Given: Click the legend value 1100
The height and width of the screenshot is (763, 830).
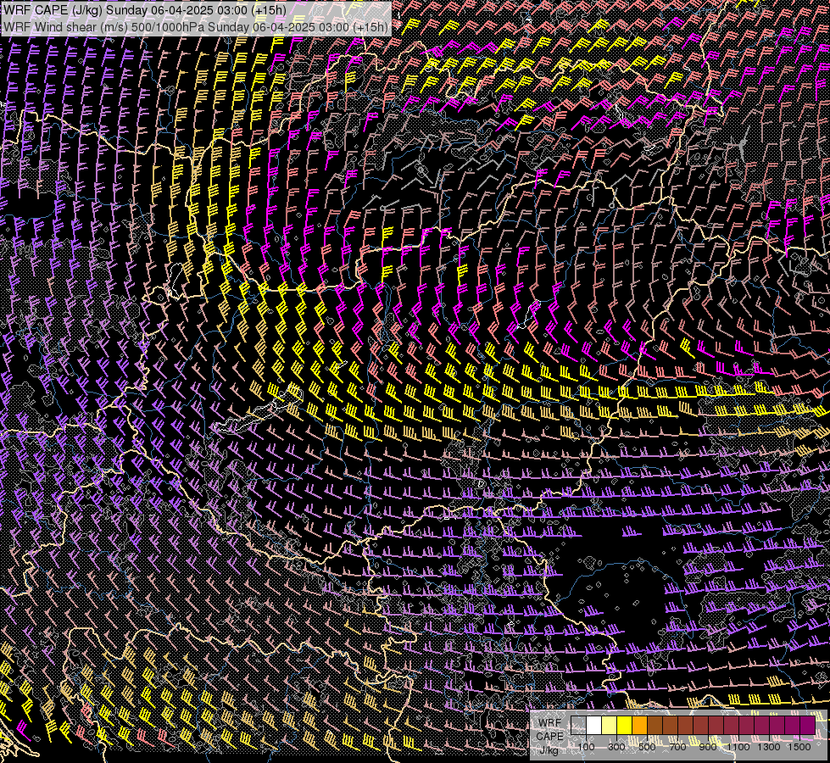Looking at the screenshot, I should [x=738, y=747].
